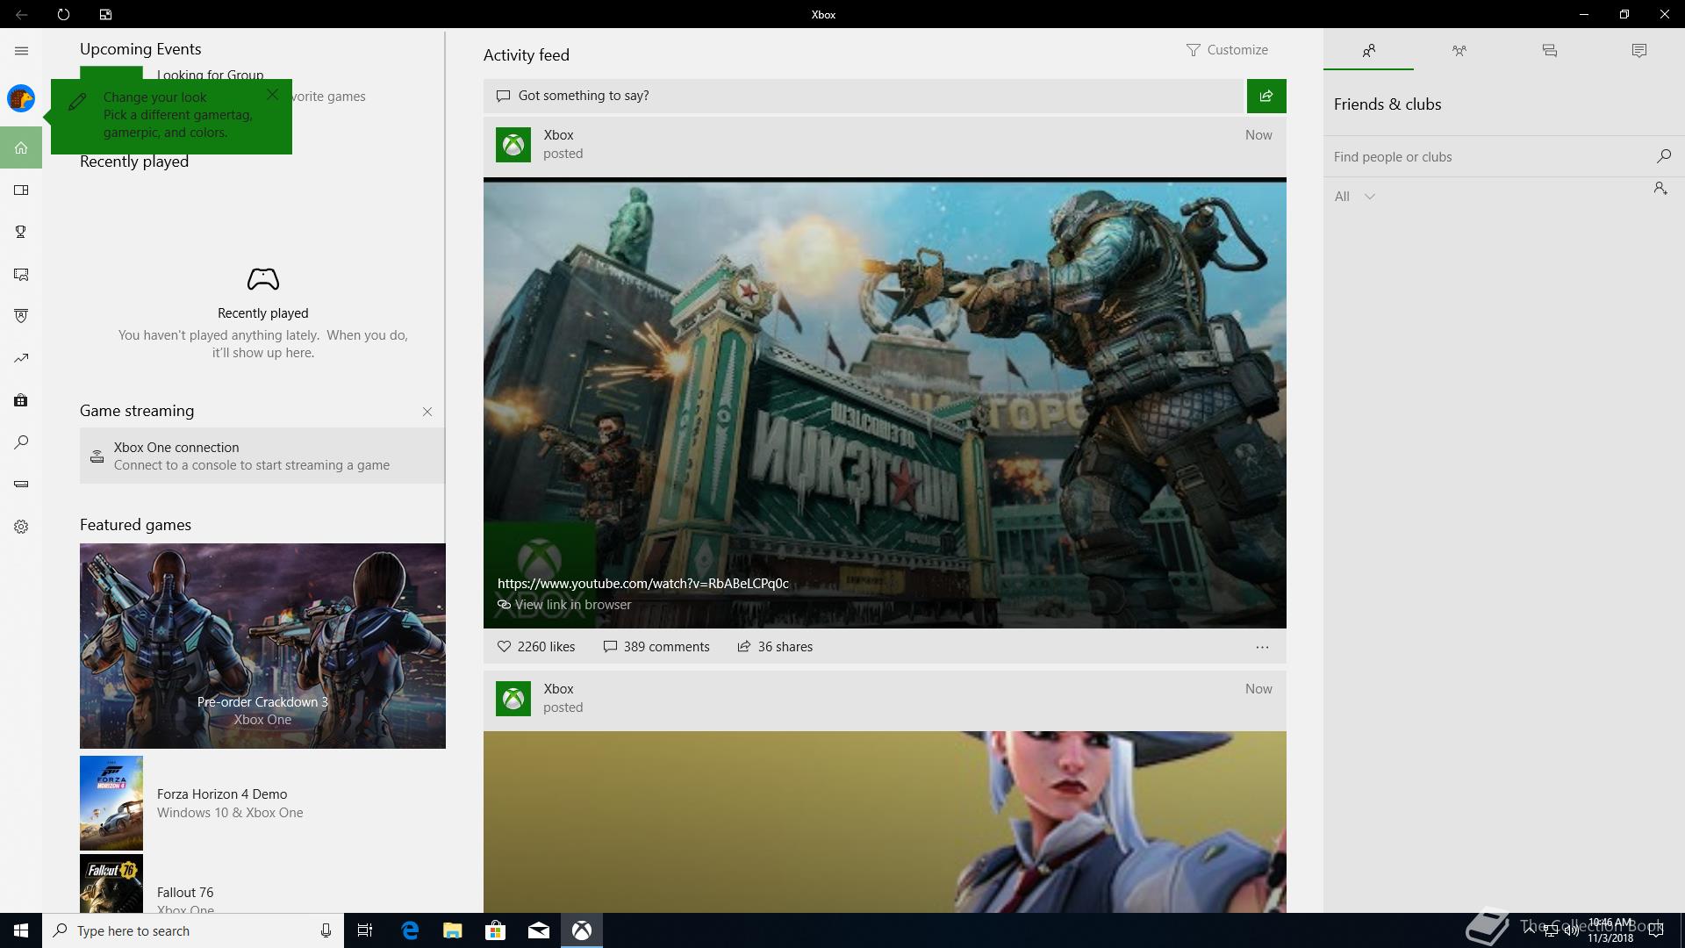Open Trending arrow icon in sidebar
The width and height of the screenshot is (1685, 948).
click(x=21, y=358)
